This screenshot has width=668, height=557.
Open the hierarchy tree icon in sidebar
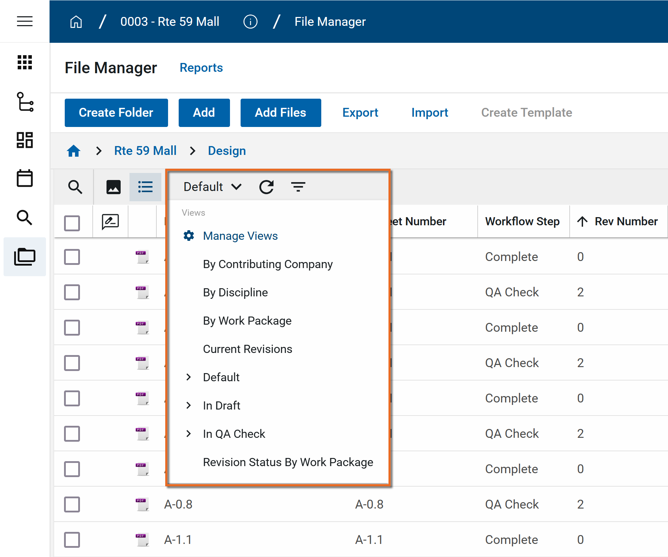(x=25, y=102)
